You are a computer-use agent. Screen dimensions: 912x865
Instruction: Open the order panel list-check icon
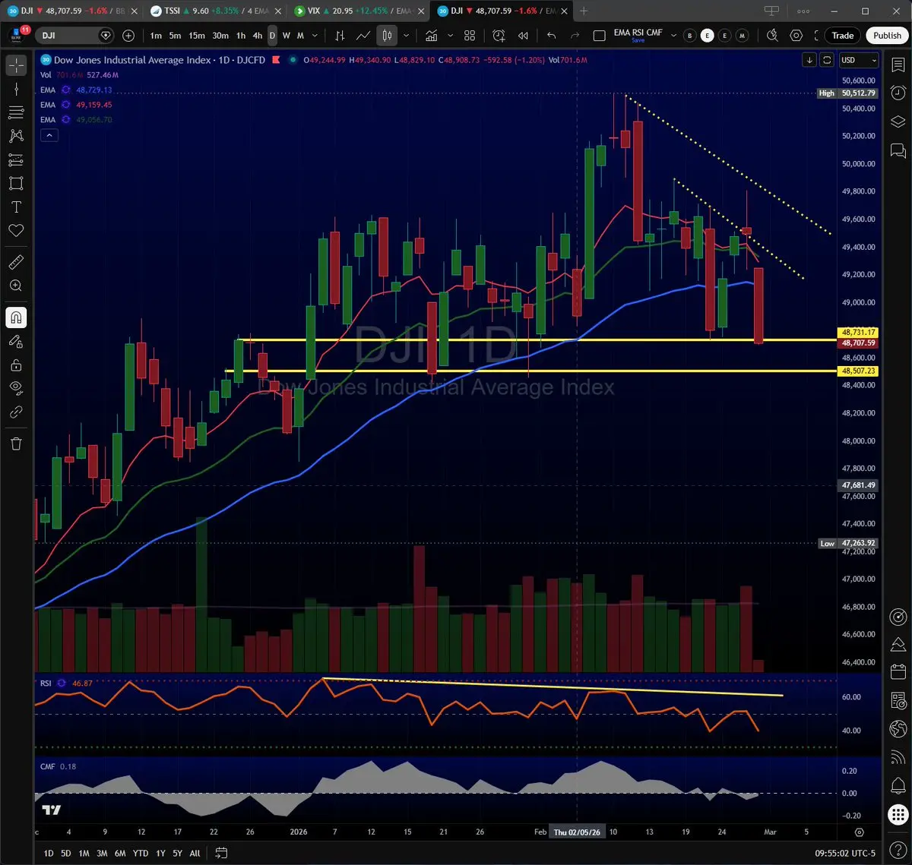click(898, 700)
